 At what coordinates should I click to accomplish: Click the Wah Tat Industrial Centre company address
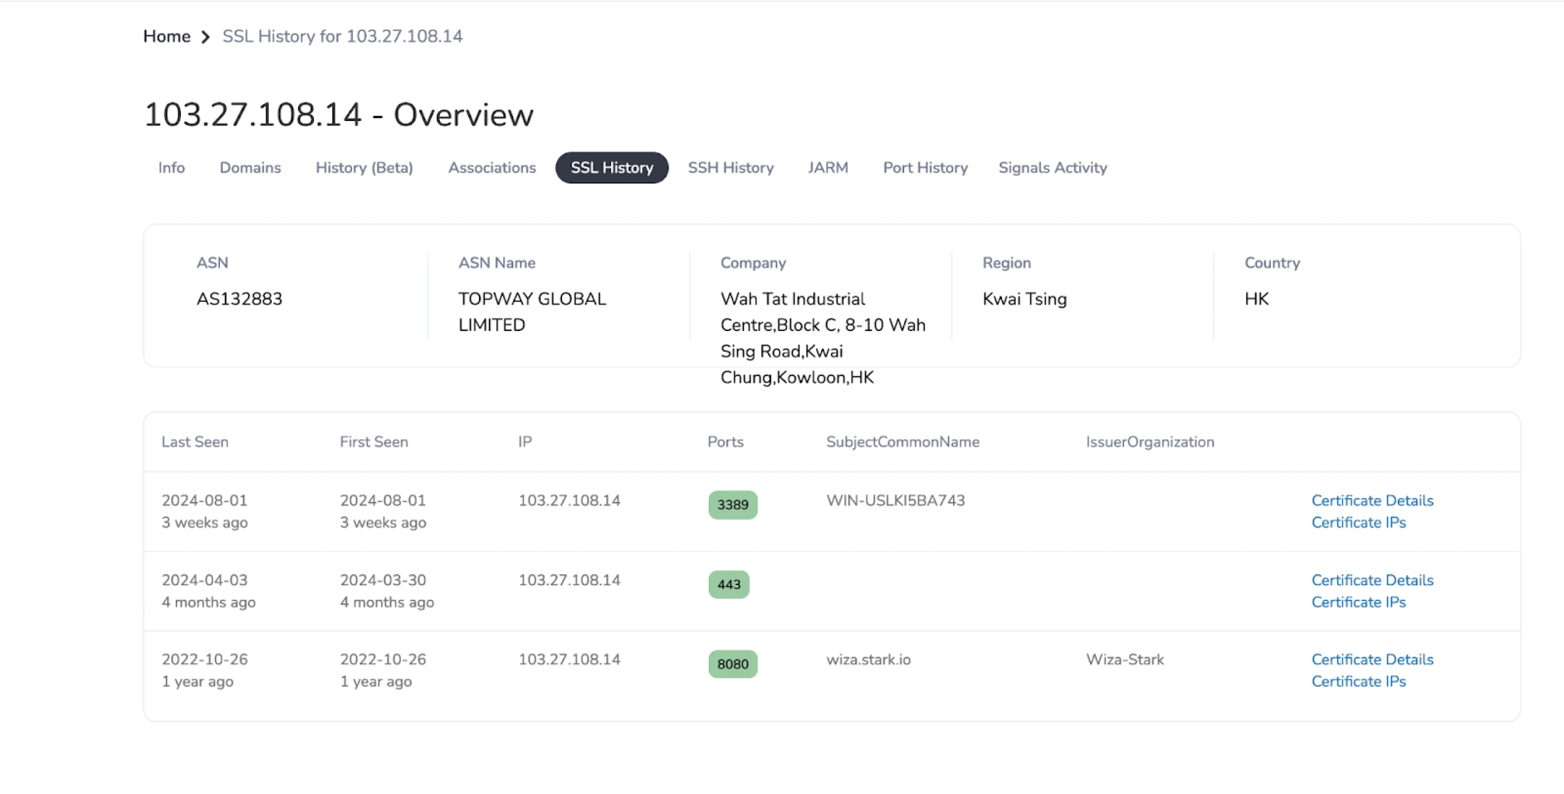click(823, 338)
